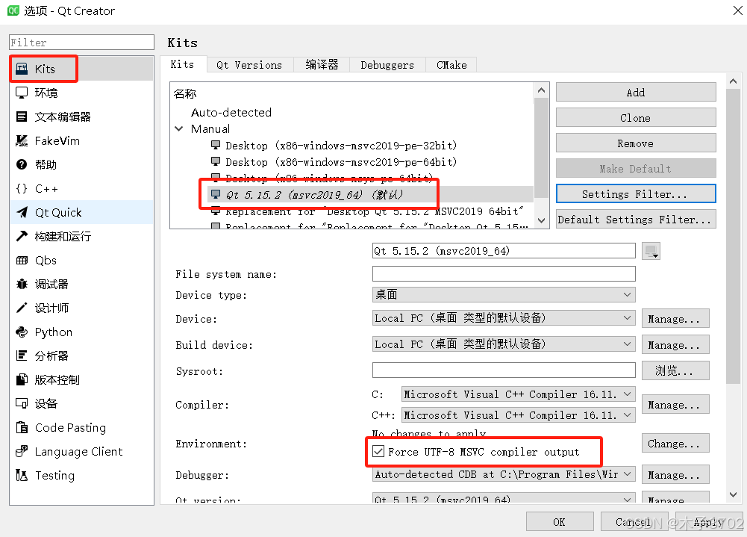Click the File system name field
Screen dimensions: 747x537
point(504,274)
